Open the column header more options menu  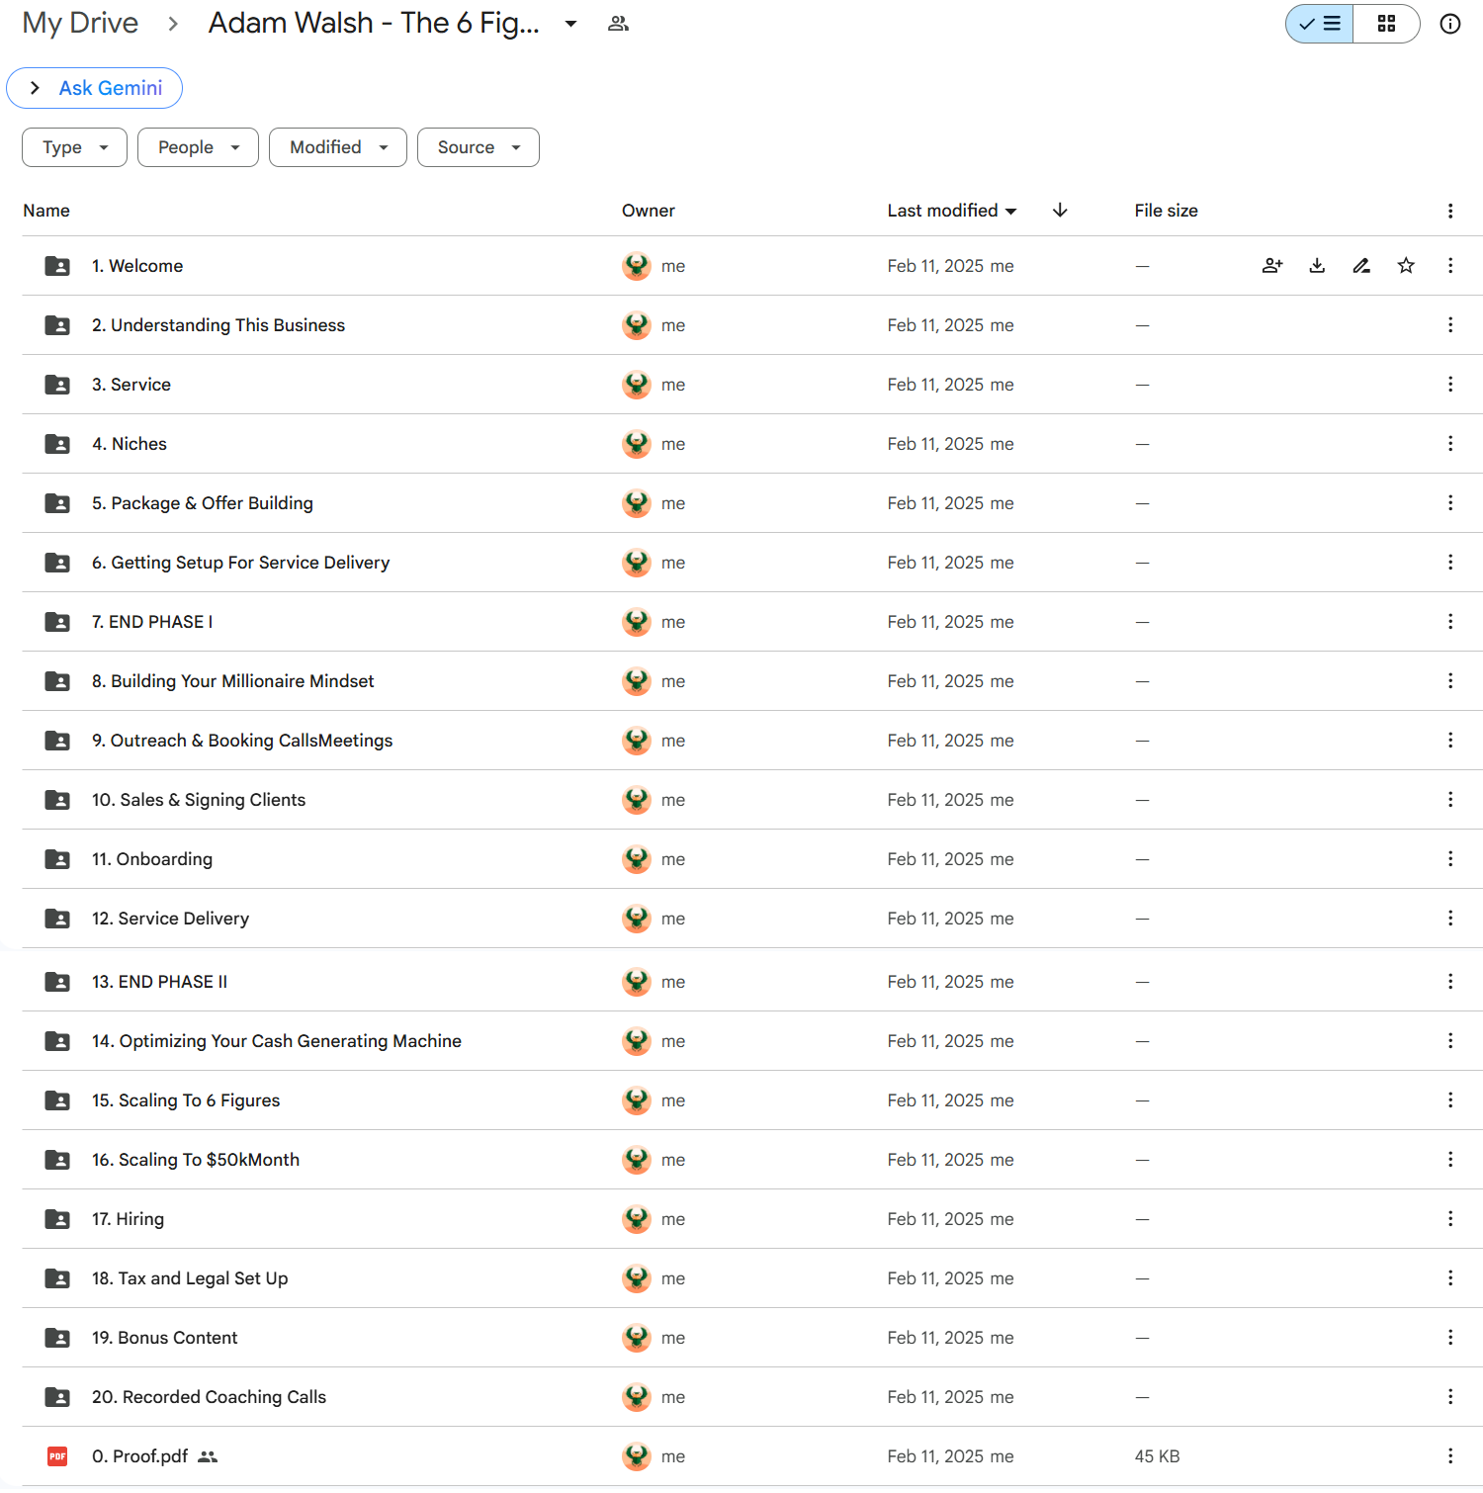click(1449, 211)
